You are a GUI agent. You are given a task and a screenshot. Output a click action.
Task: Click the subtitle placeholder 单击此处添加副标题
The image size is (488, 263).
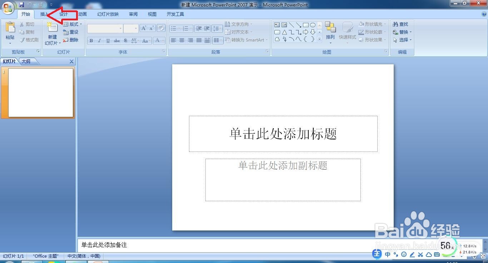(283, 180)
